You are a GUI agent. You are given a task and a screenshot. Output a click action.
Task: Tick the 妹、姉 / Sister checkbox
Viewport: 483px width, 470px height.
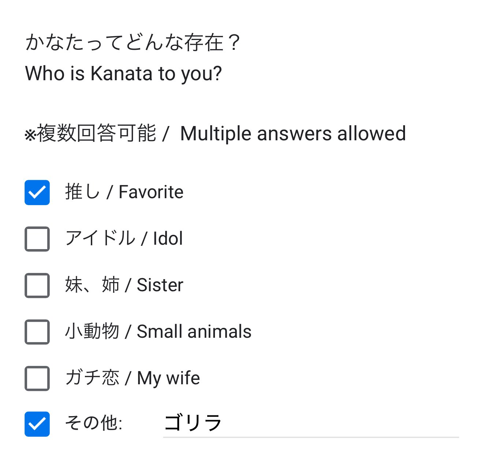[x=37, y=285]
